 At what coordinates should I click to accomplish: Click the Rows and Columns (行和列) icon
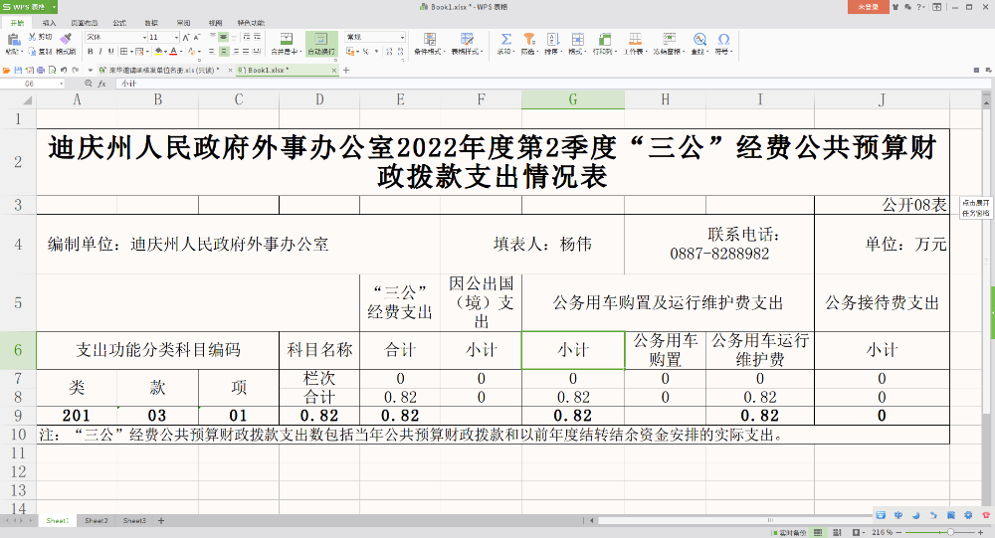604,39
